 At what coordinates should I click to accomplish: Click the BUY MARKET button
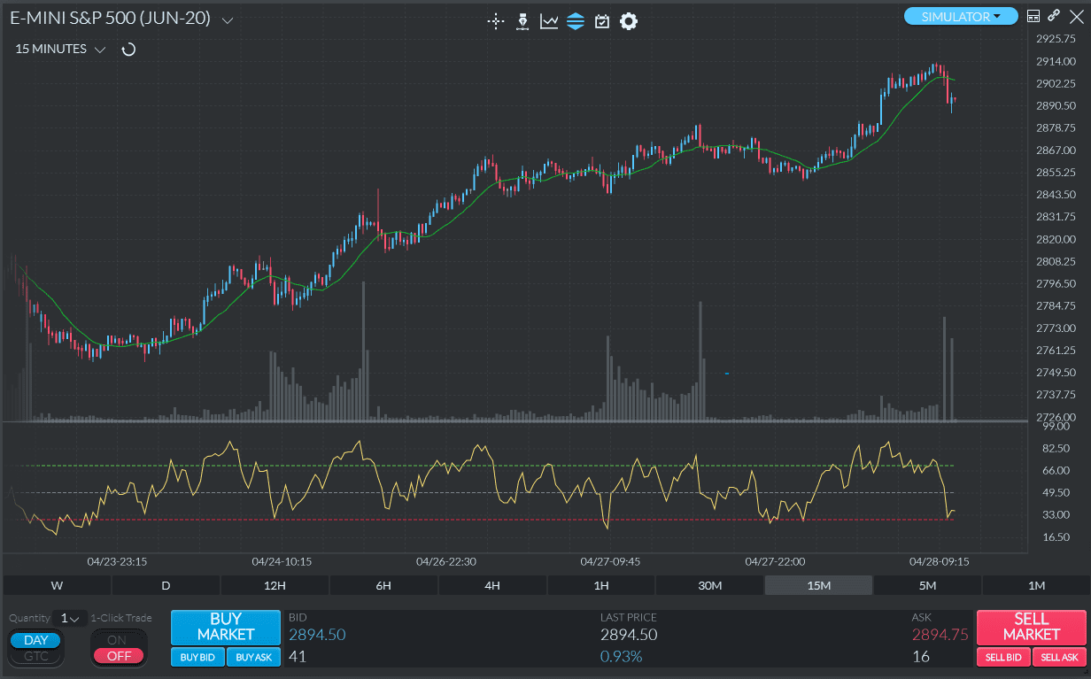(x=225, y=627)
